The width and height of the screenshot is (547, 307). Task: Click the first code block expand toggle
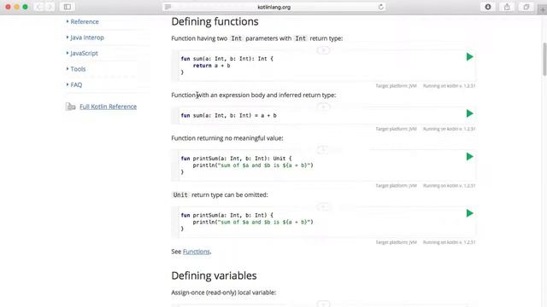pos(323,50)
